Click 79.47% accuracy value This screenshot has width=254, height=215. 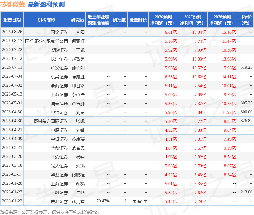click(x=103, y=201)
